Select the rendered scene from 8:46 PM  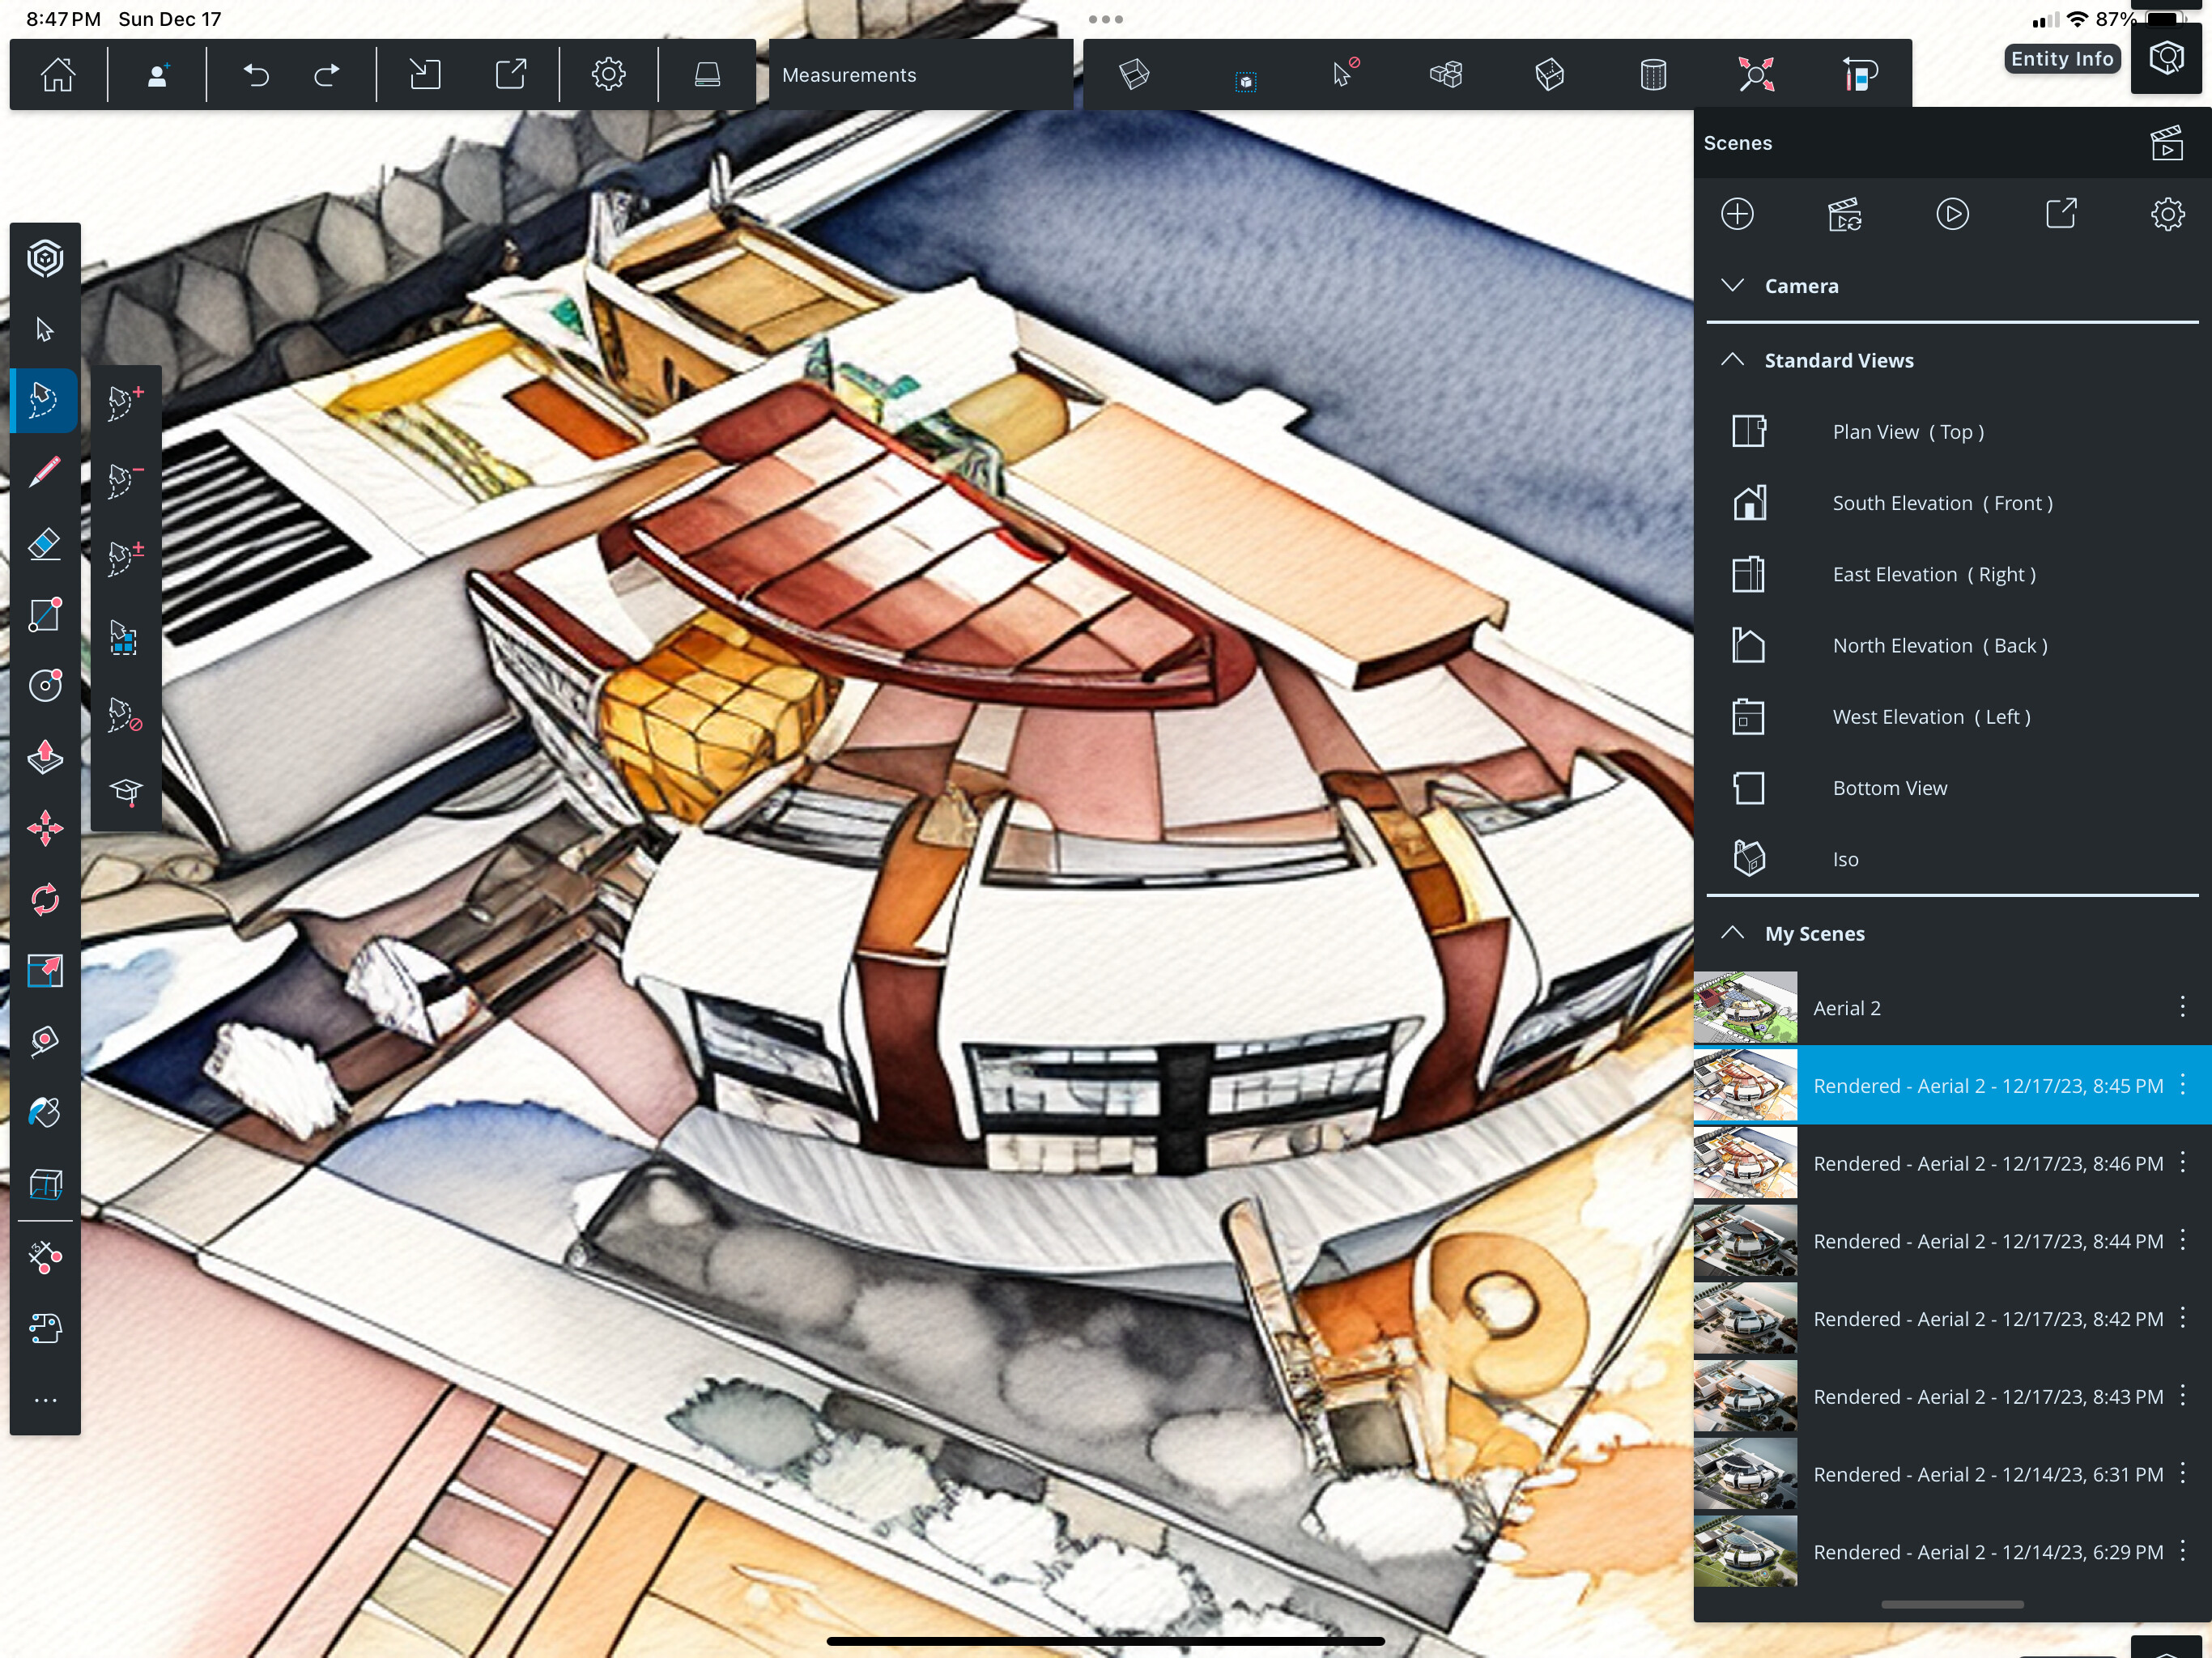(x=1987, y=1163)
